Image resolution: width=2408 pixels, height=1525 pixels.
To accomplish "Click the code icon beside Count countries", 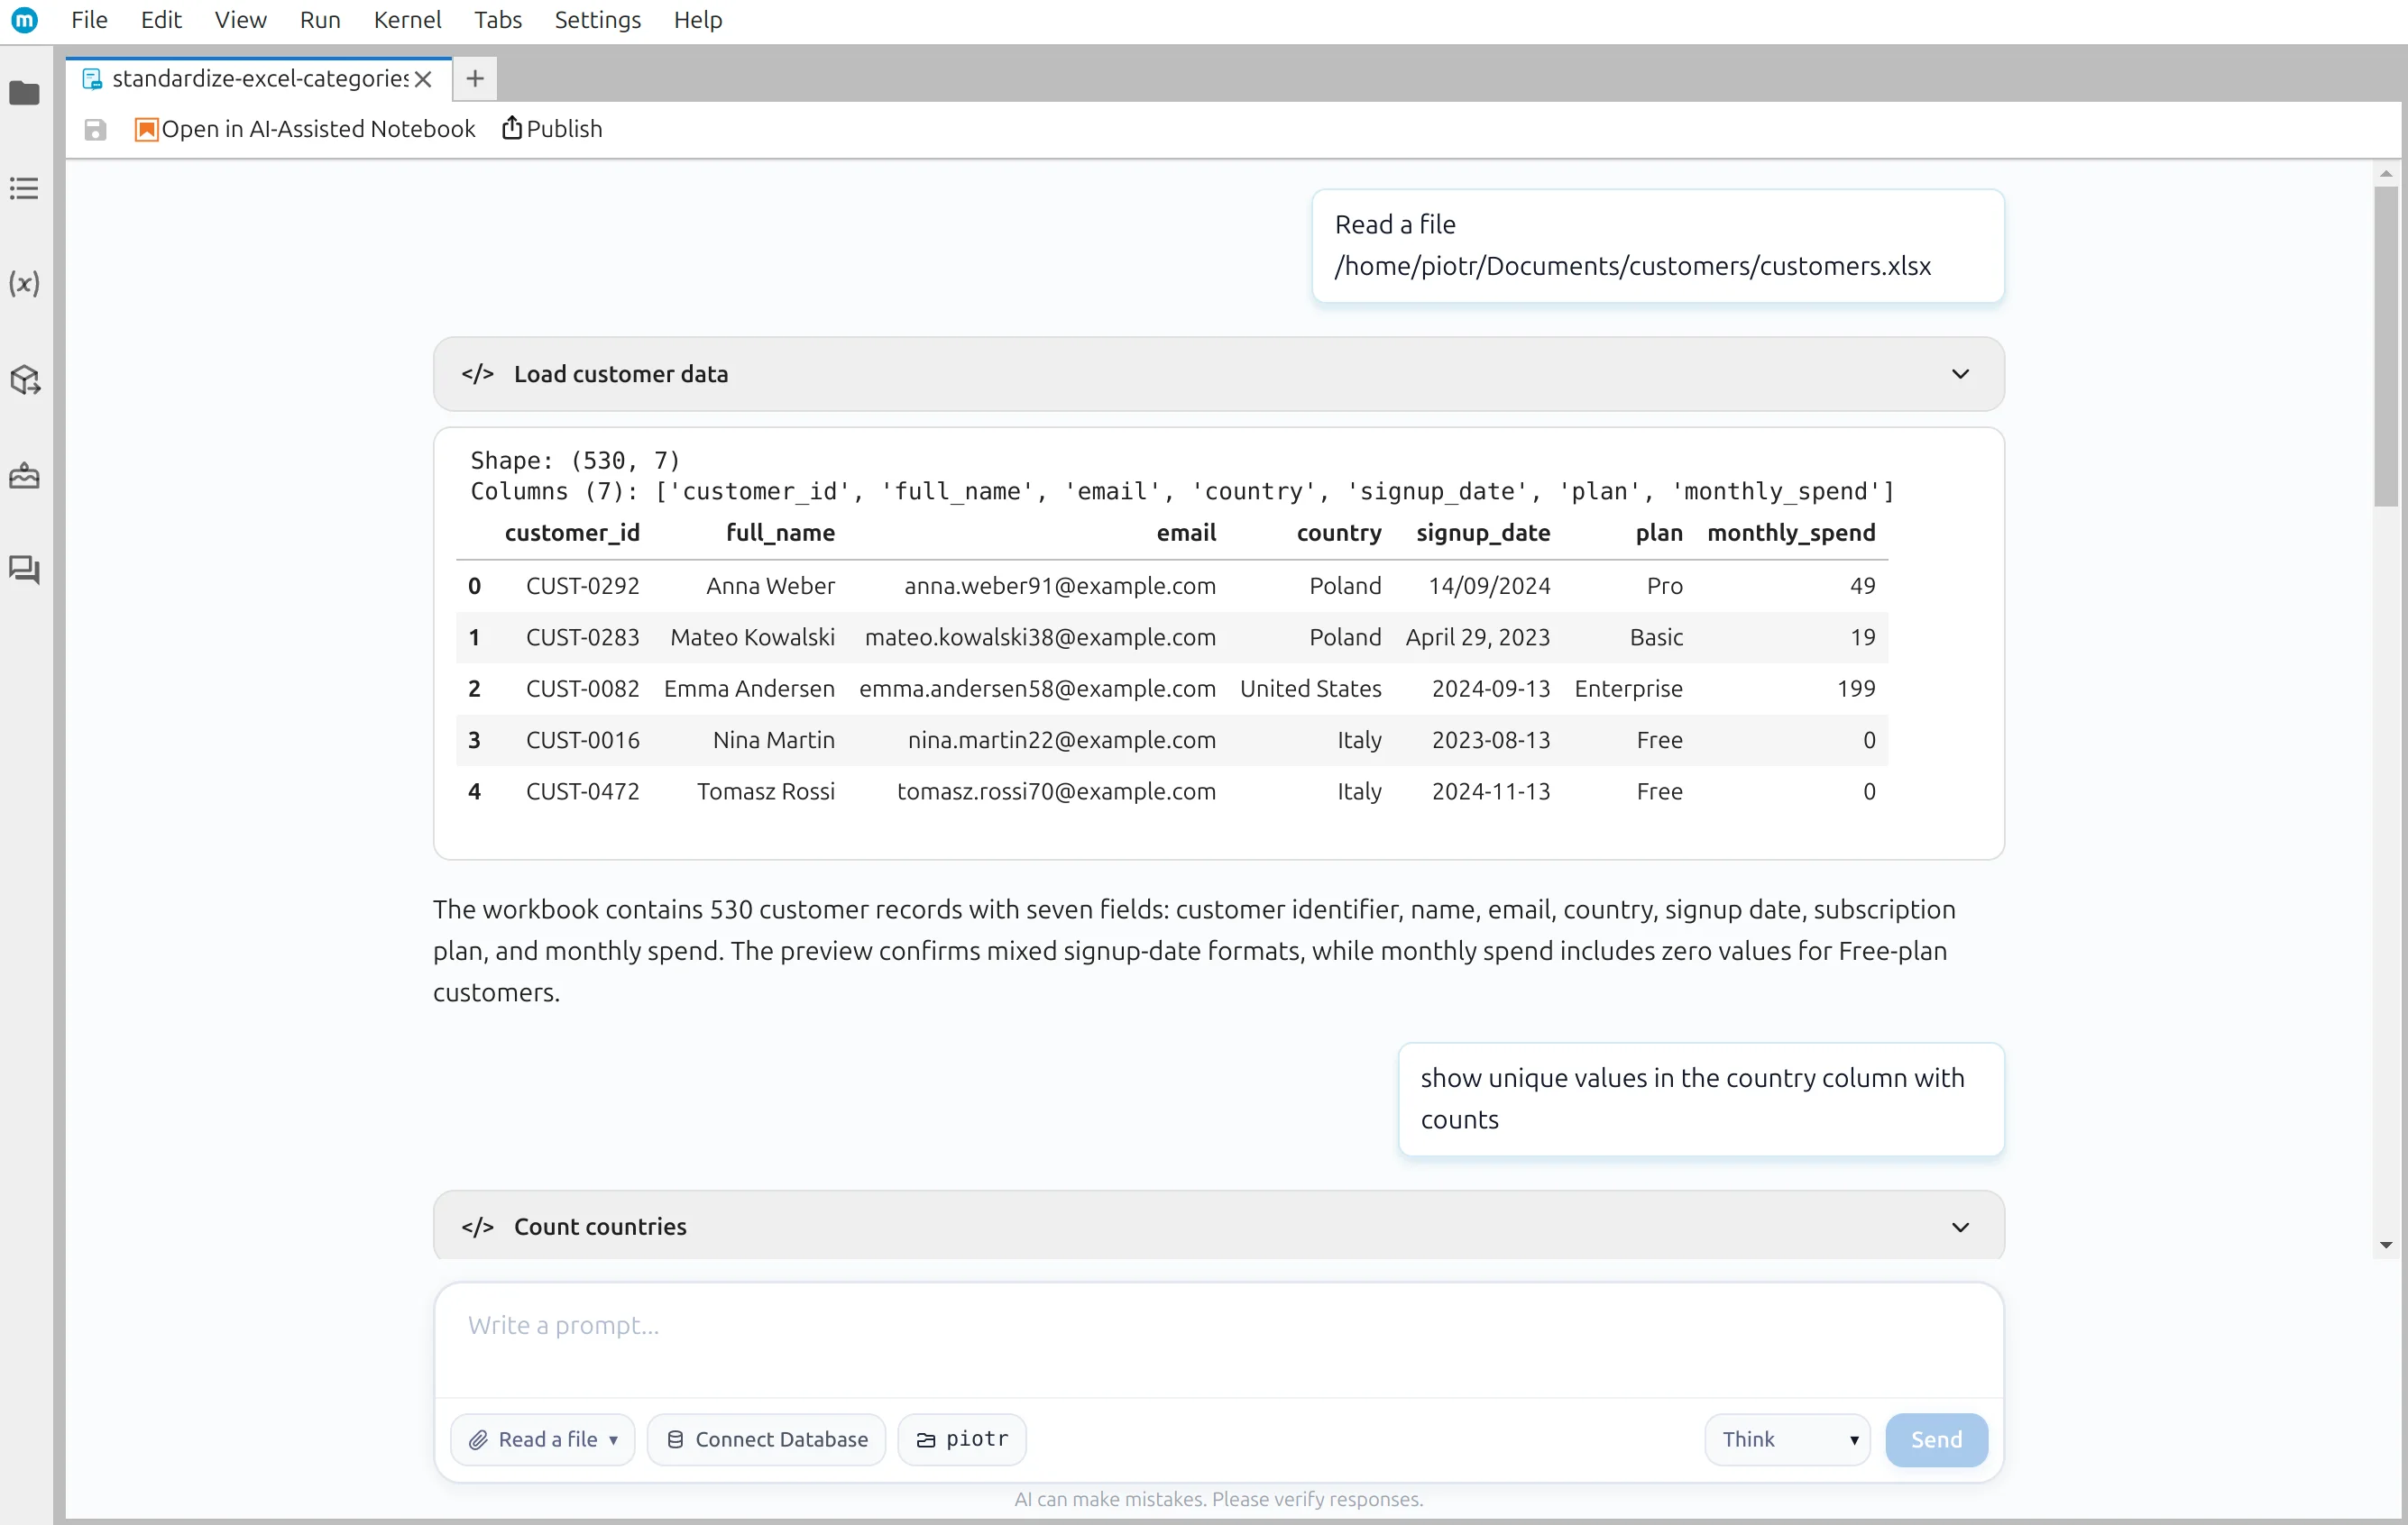I will (477, 1226).
